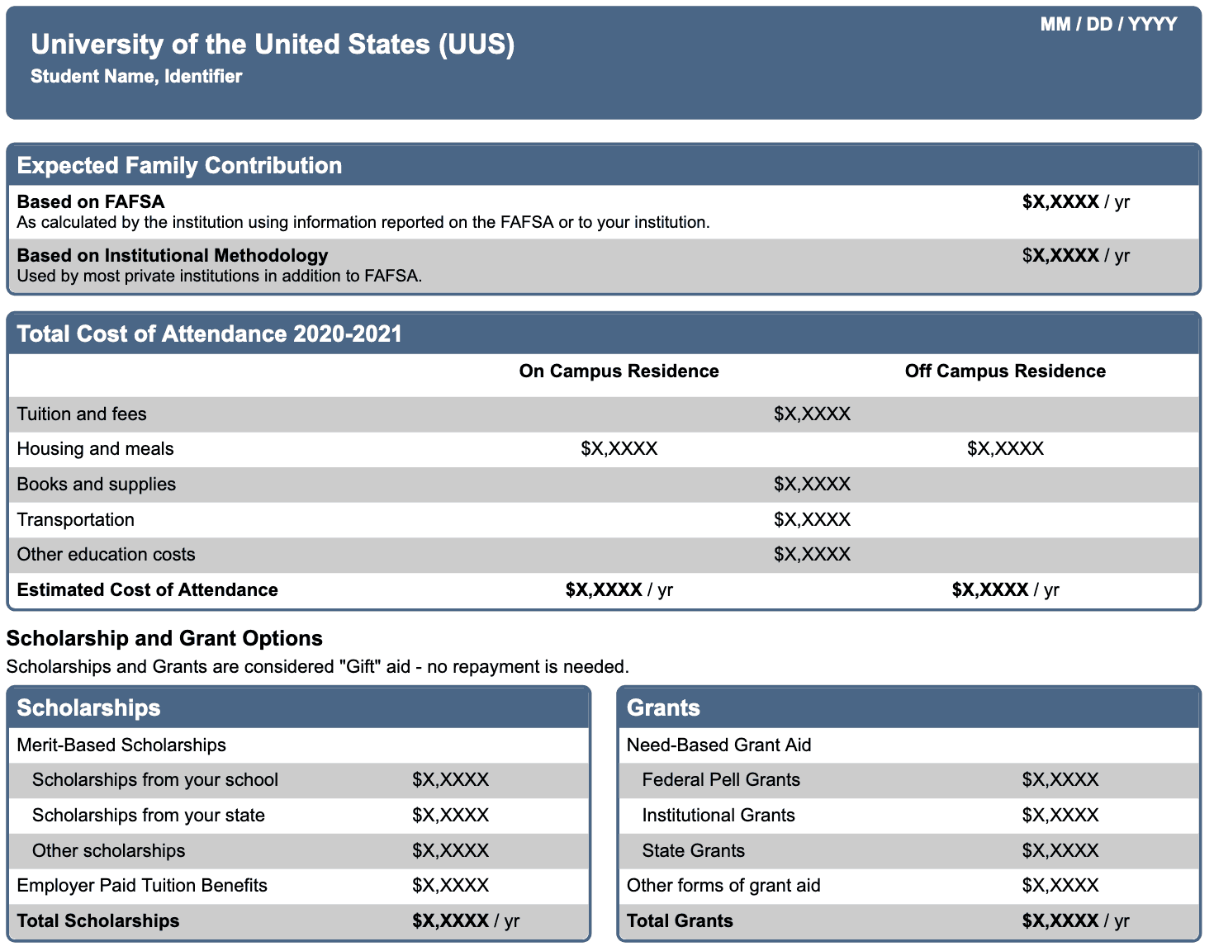
Task: Click the Scholarships from your state label
Action: point(149,816)
